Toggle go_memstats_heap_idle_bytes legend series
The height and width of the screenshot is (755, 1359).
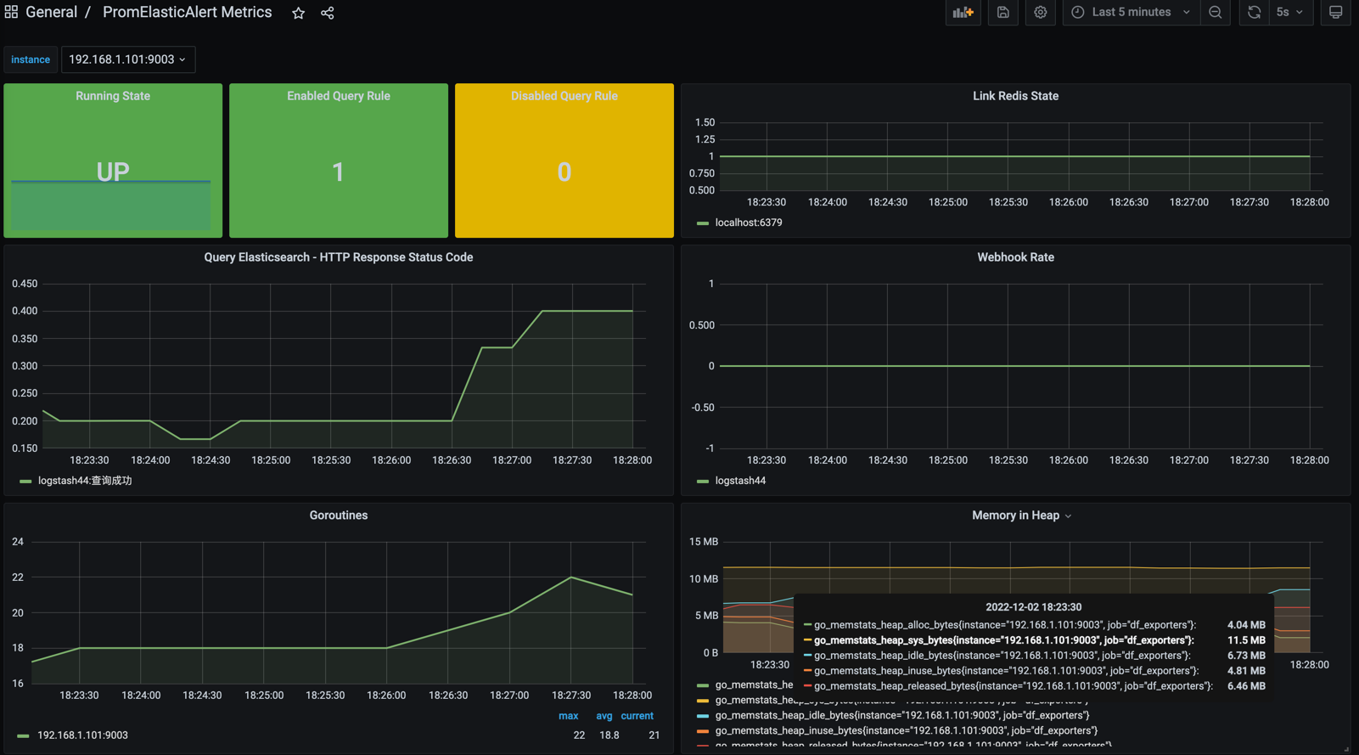click(x=902, y=715)
